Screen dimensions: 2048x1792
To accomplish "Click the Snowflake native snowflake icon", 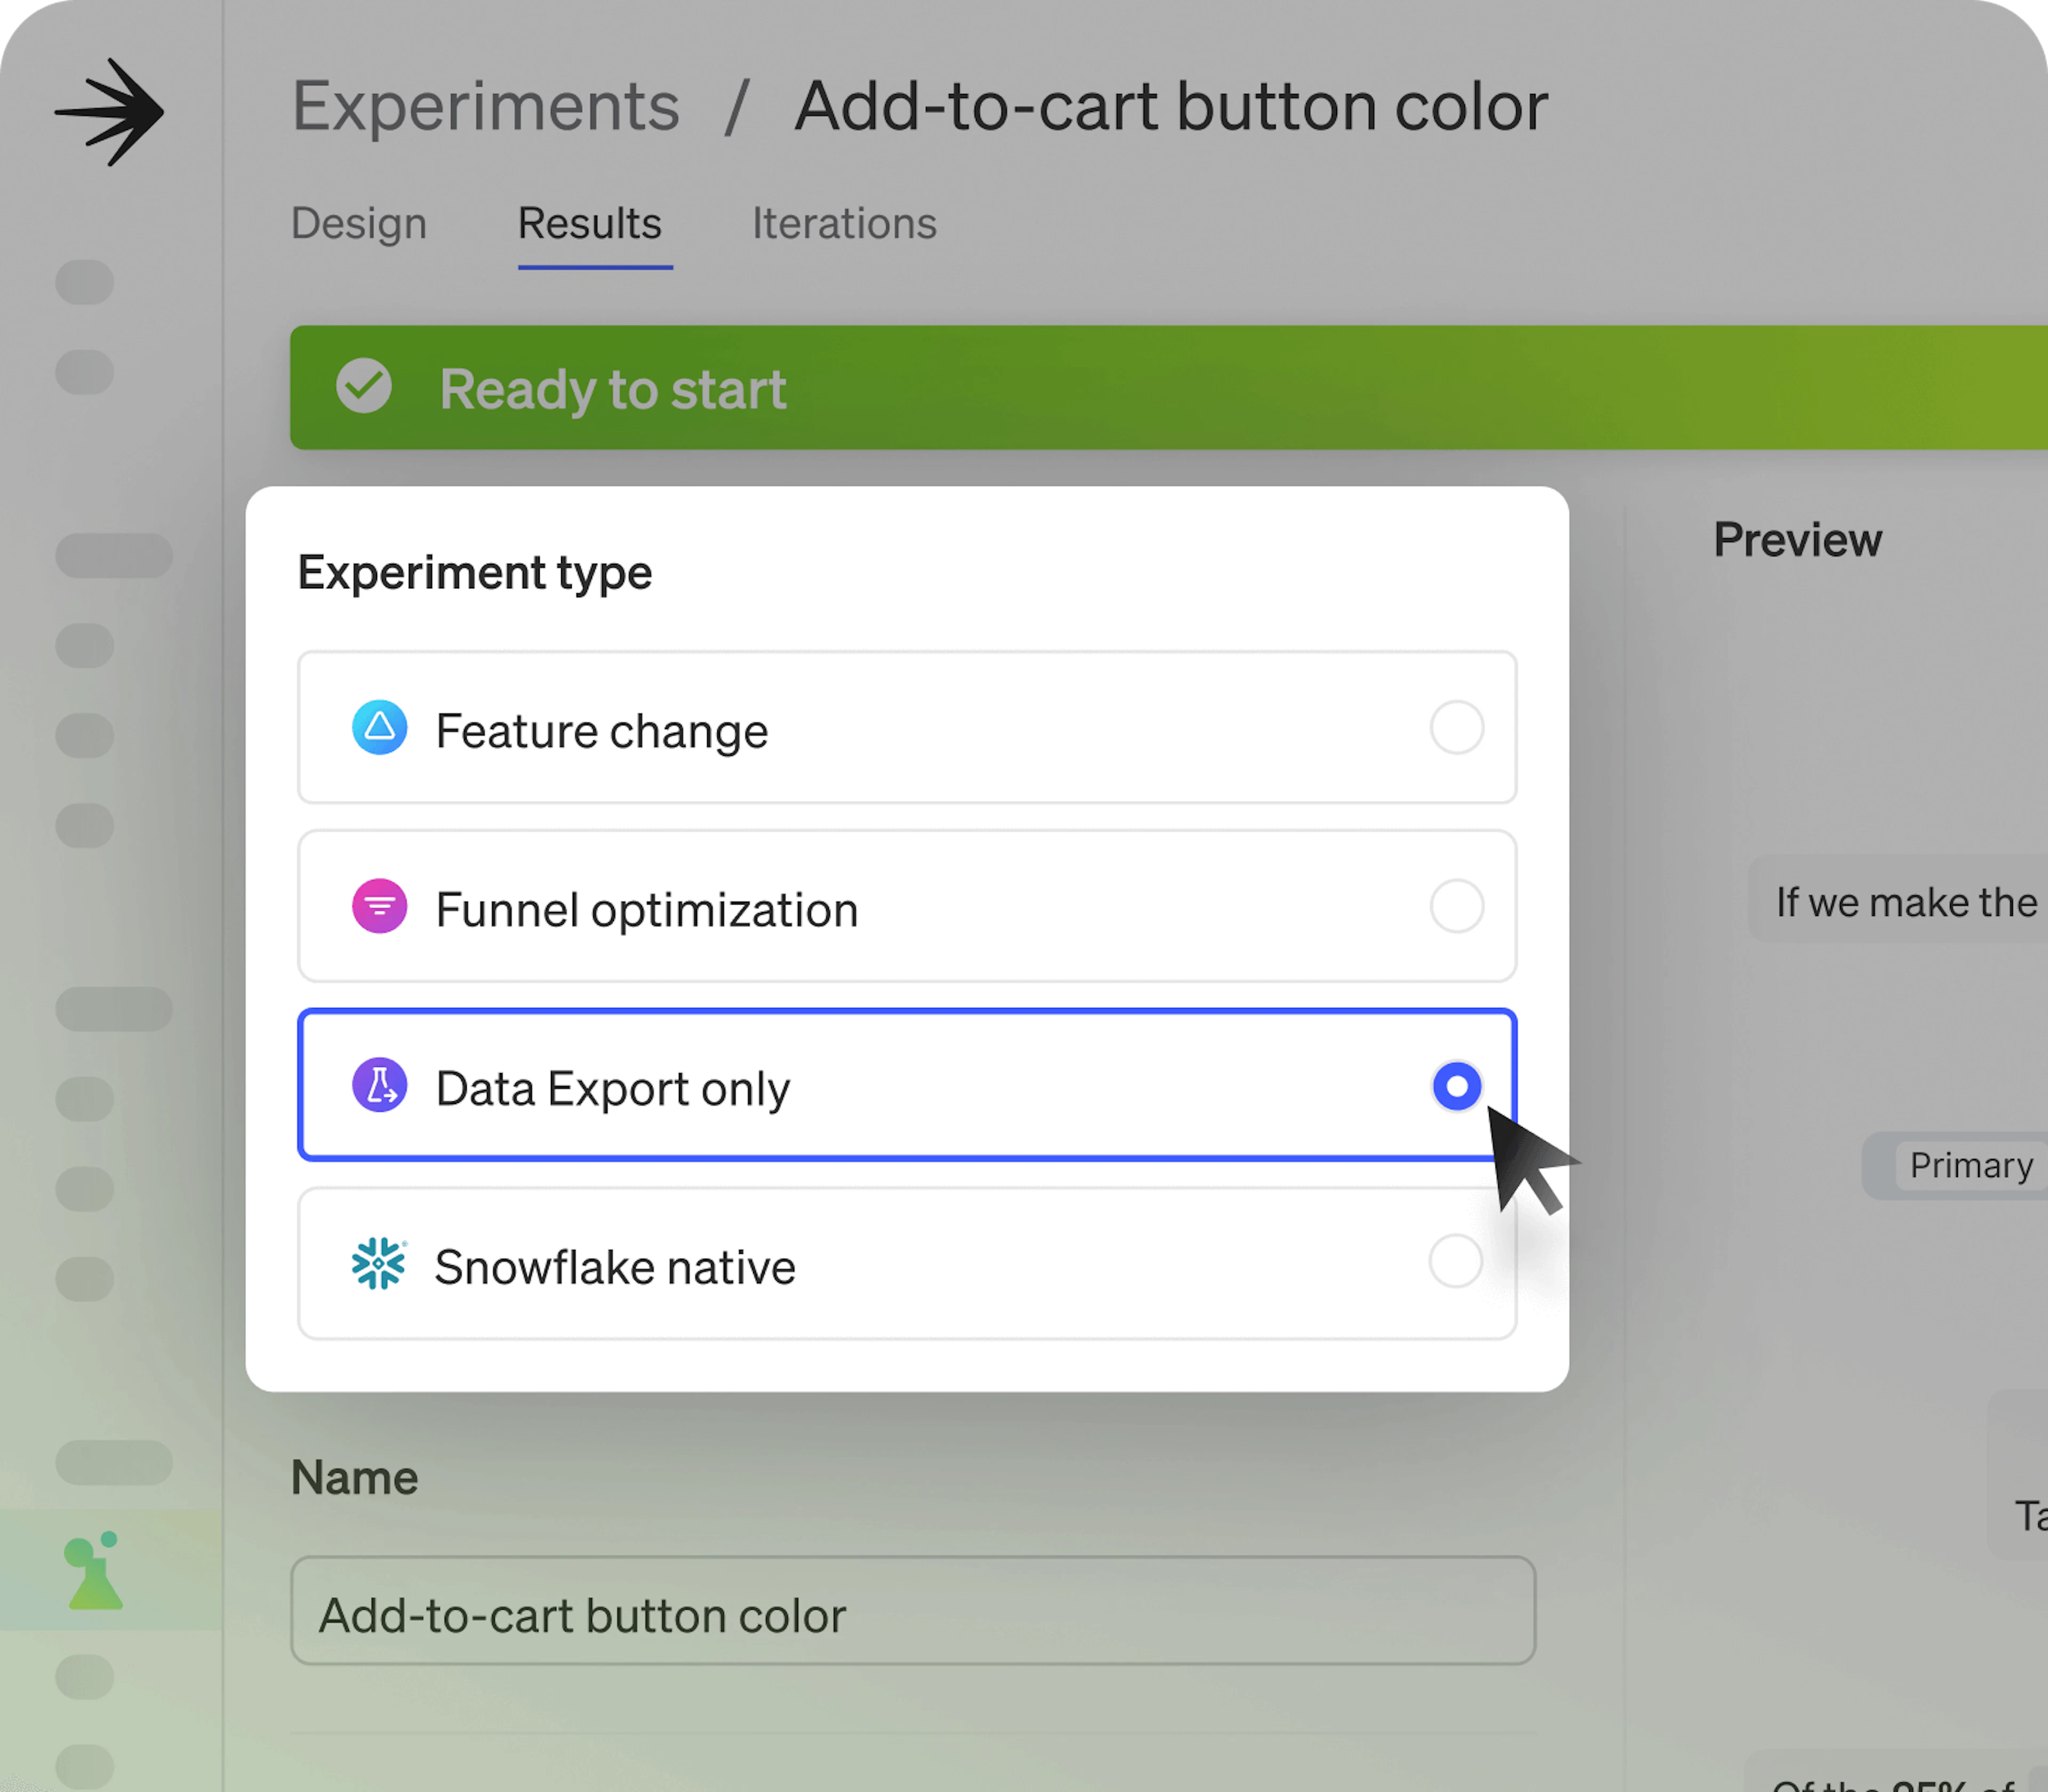I will pyautogui.click(x=379, y=1264).
